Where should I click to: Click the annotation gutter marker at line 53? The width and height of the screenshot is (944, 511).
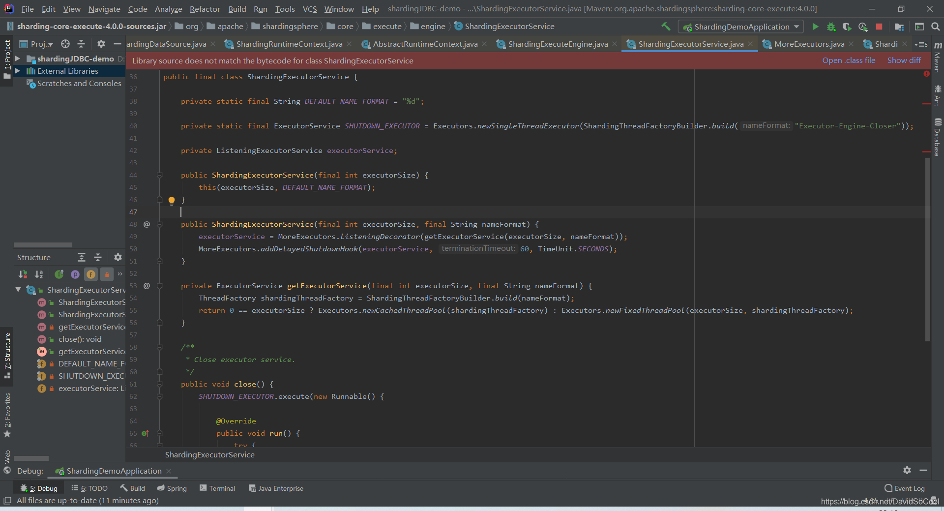pyautogui.click(x=147, y=286)
